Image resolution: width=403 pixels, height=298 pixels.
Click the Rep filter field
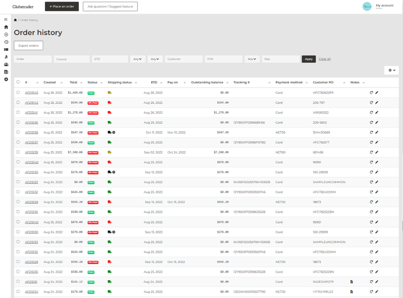pyautogui.click(x=281, y=59)
